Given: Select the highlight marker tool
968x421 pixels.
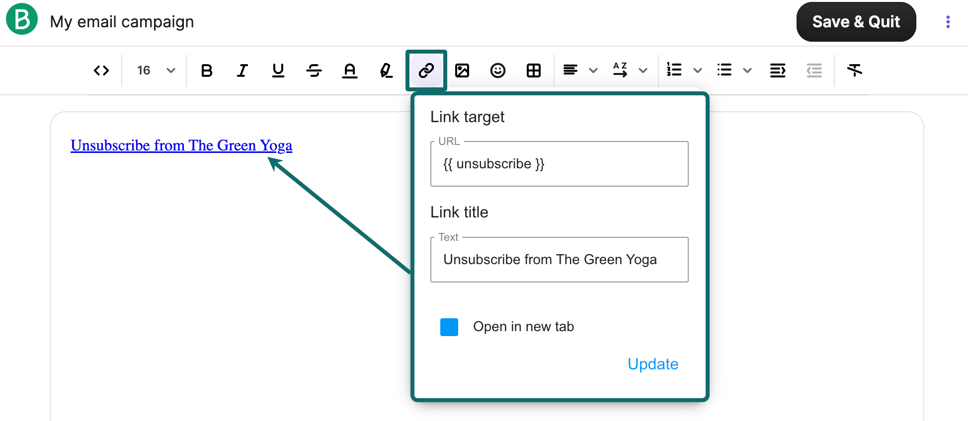Looking at the screenshot, I should point(386,70).
